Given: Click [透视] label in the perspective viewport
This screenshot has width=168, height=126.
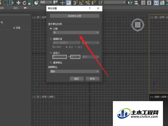Looking at the screenshot, I should 157,97.
